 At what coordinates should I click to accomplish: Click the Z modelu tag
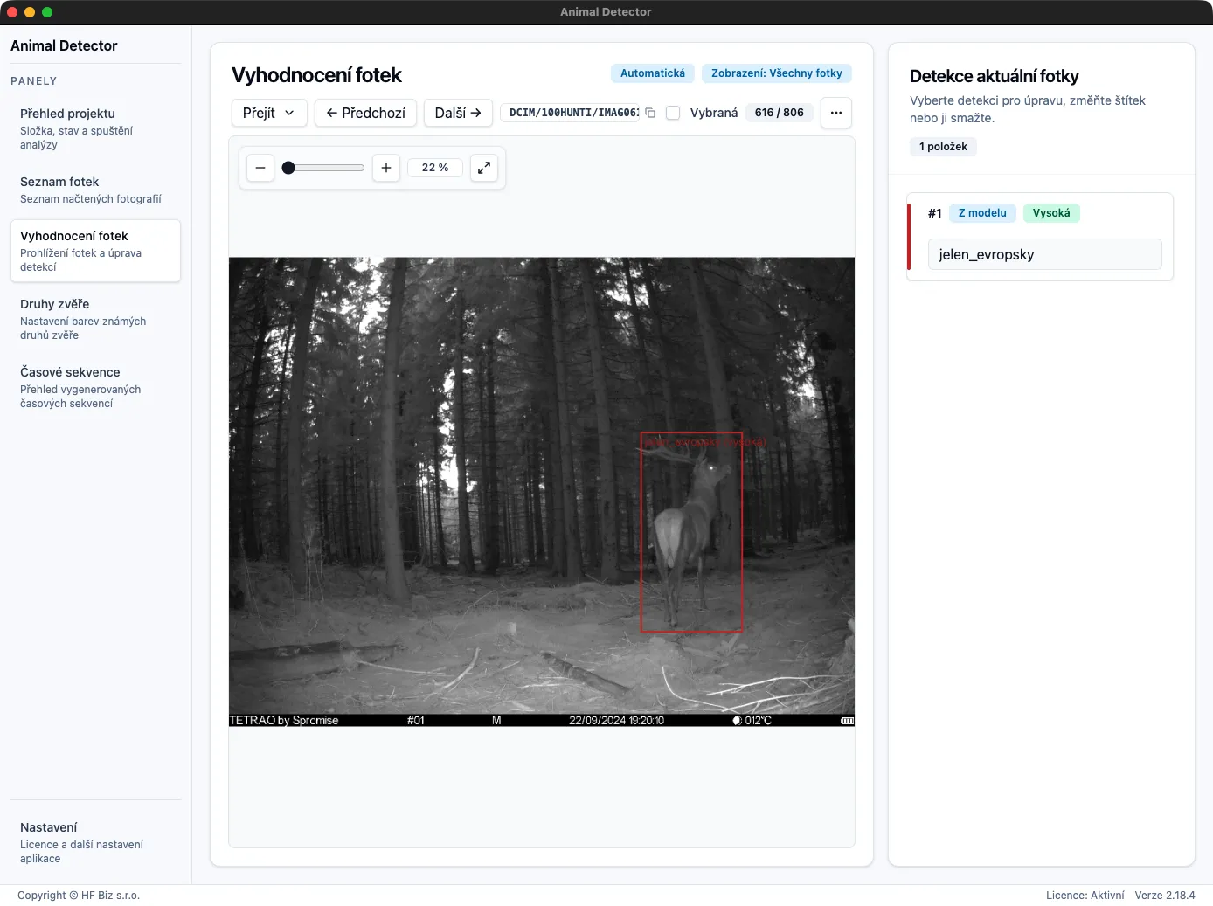[x=982, y=213]
